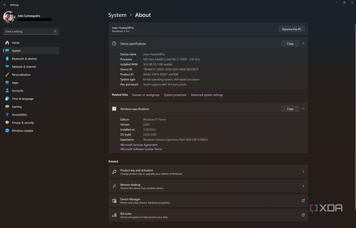
Task: Click the Time & language globe icon
Action: (7, 98)
